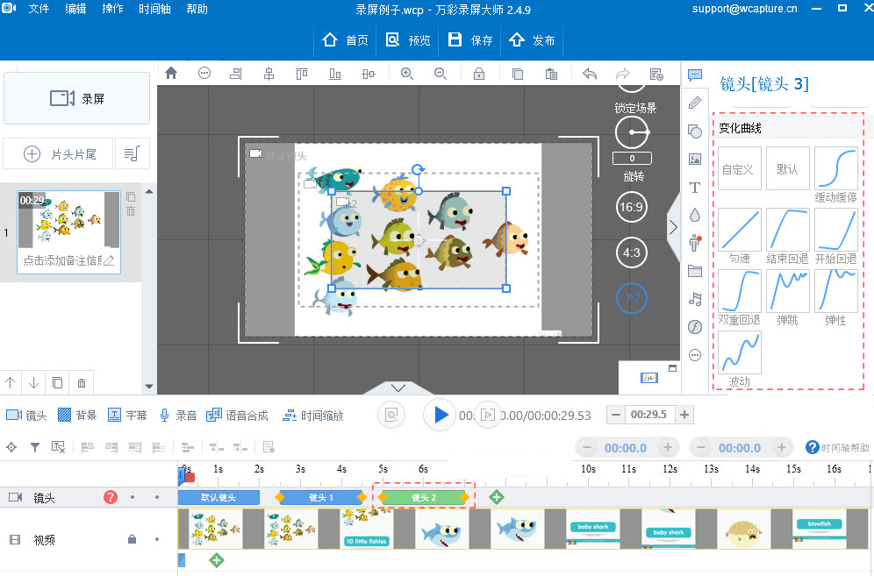This screenshot has height=576, width=874.
Task: Click the 发布 publish button
Action: (532, 40)
